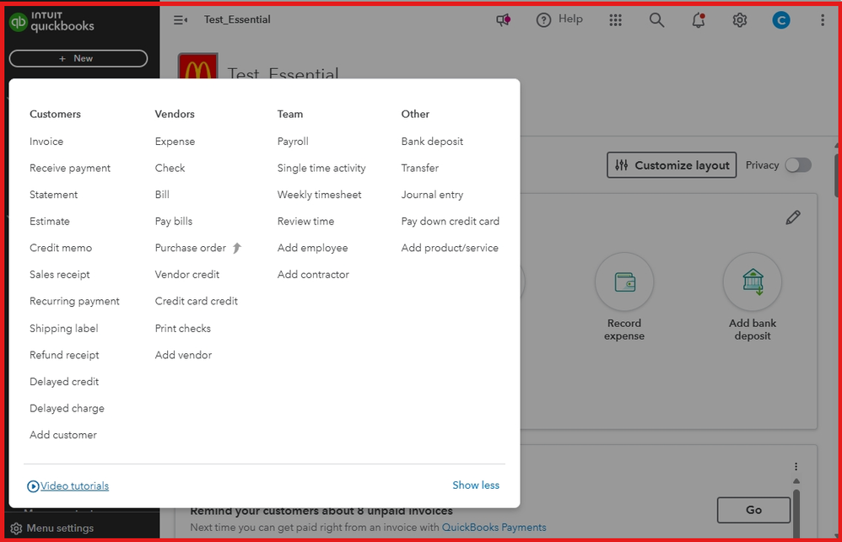Viewport: 842px width, 542px height.
Task: Open notifications bell icon
Action: tap(698, 20)
